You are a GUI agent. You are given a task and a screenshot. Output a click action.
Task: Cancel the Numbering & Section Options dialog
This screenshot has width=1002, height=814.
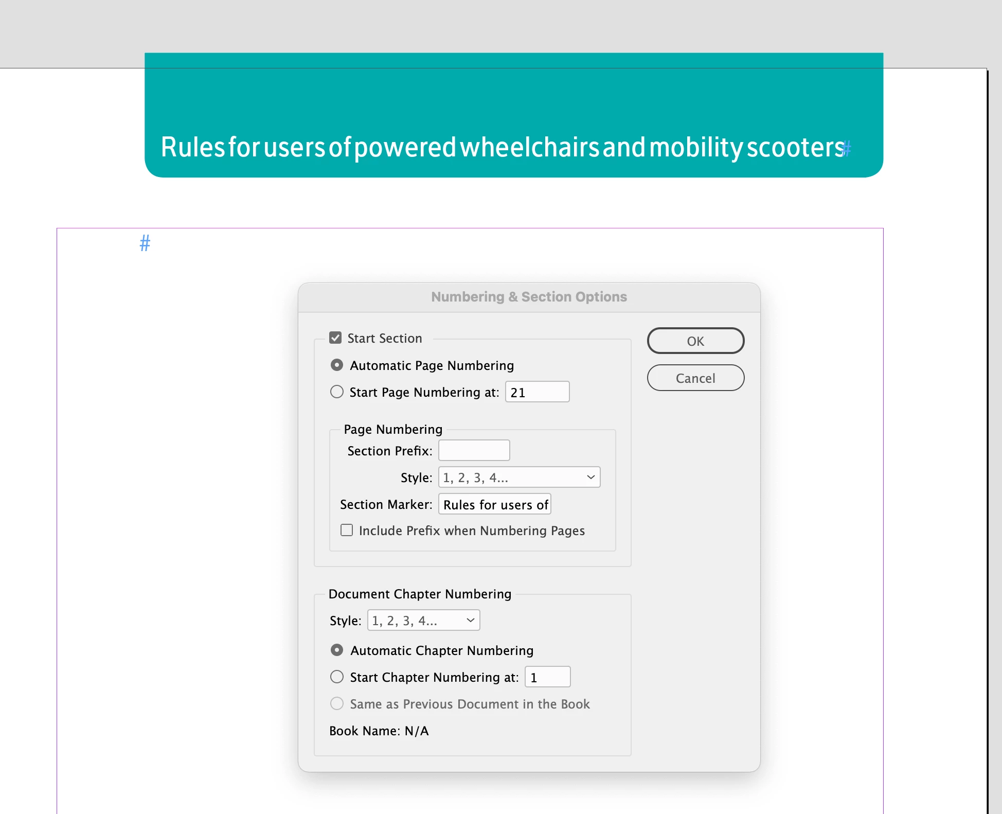tap(695, 378)
